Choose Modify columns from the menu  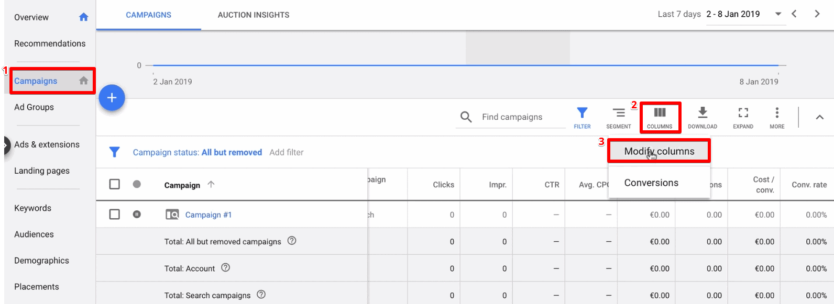(x=659, y=151)
